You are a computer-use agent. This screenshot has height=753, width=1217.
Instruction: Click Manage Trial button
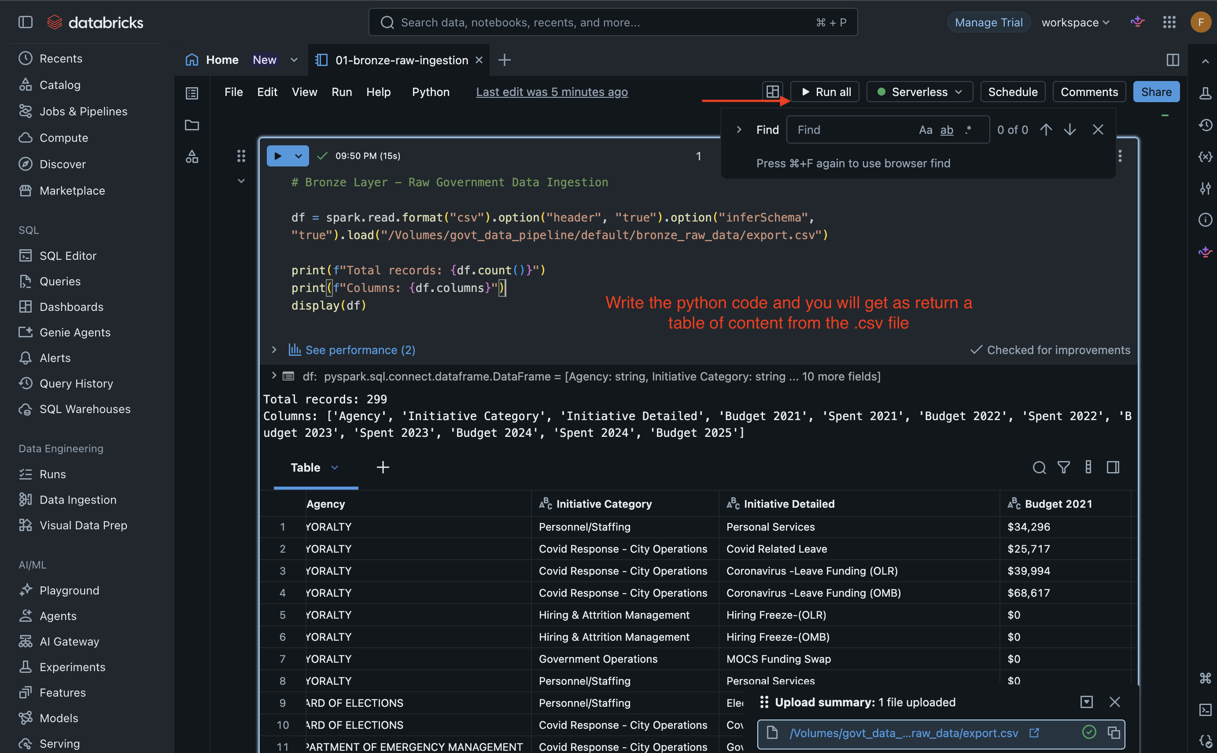pos(988,22)
